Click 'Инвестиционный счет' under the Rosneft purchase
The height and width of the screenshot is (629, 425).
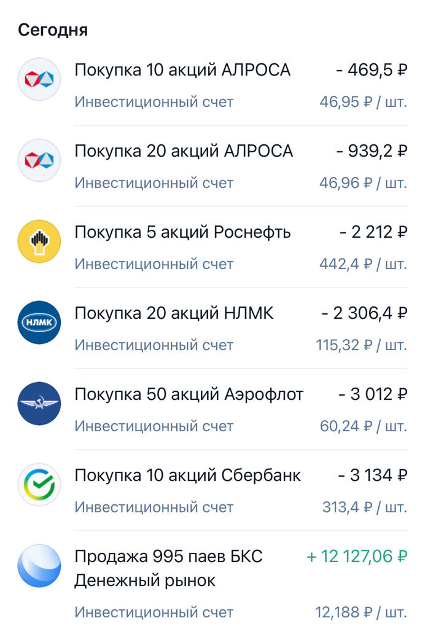154,264
